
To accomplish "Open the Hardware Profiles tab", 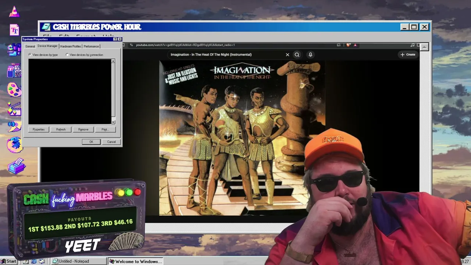I will click(70, 46).
